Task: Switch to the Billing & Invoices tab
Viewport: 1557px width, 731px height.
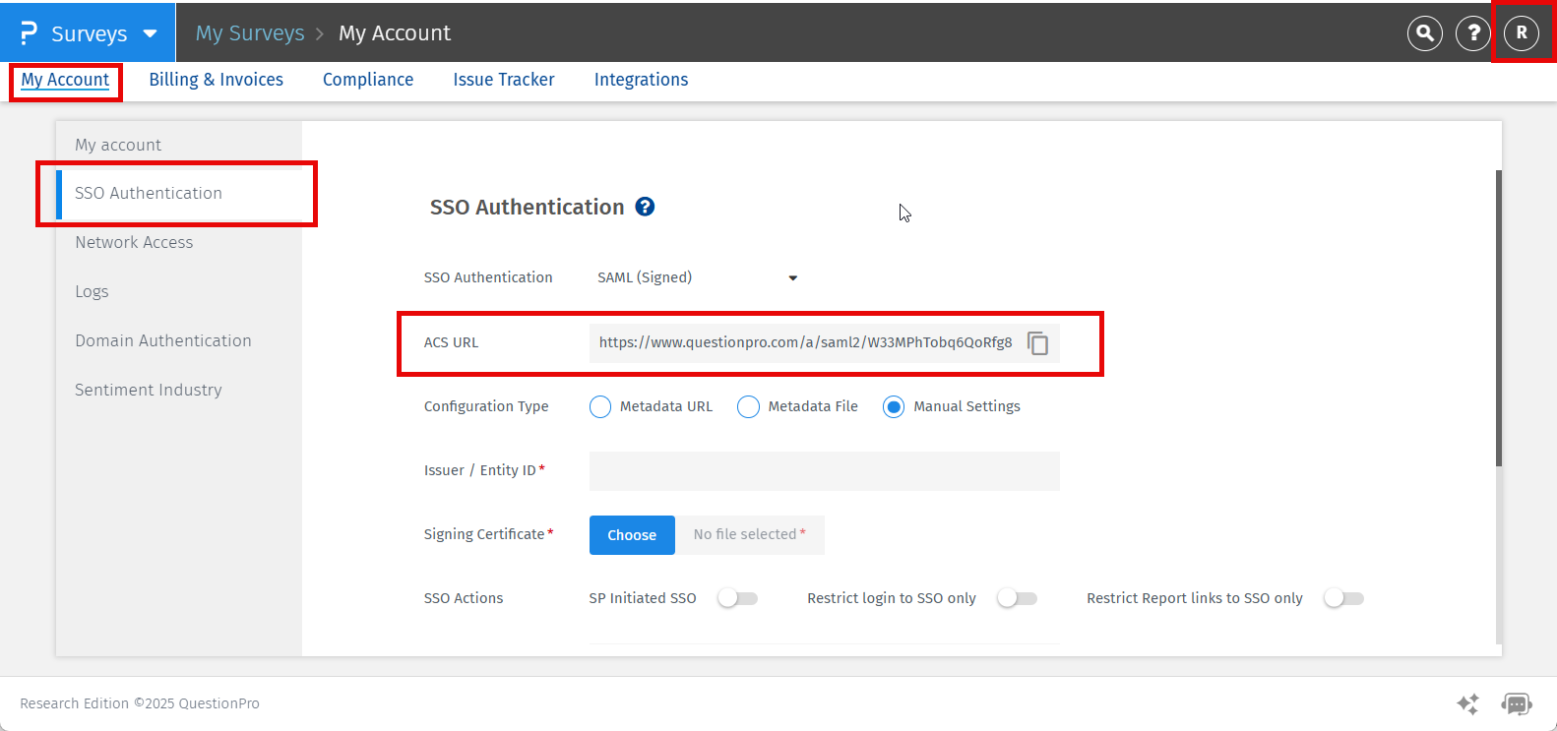Action: click(x=216, y=80)
